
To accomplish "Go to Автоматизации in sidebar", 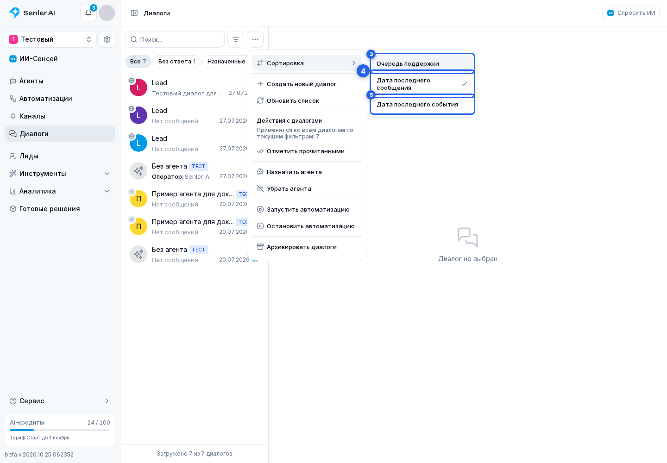I will 60,99.
